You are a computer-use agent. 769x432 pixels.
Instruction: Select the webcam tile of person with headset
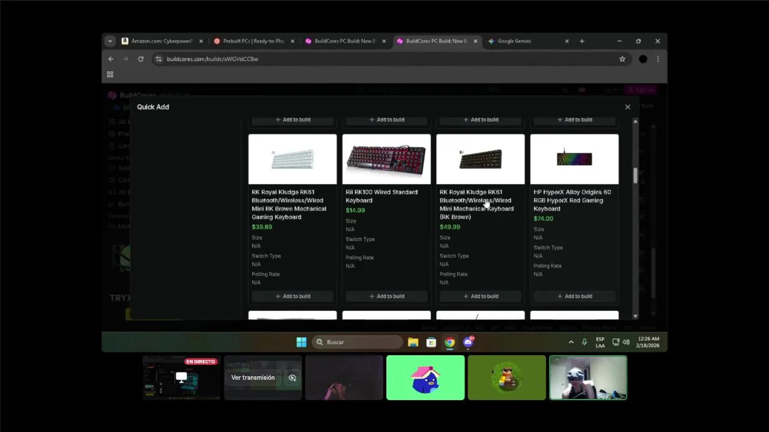pos(588,377)
